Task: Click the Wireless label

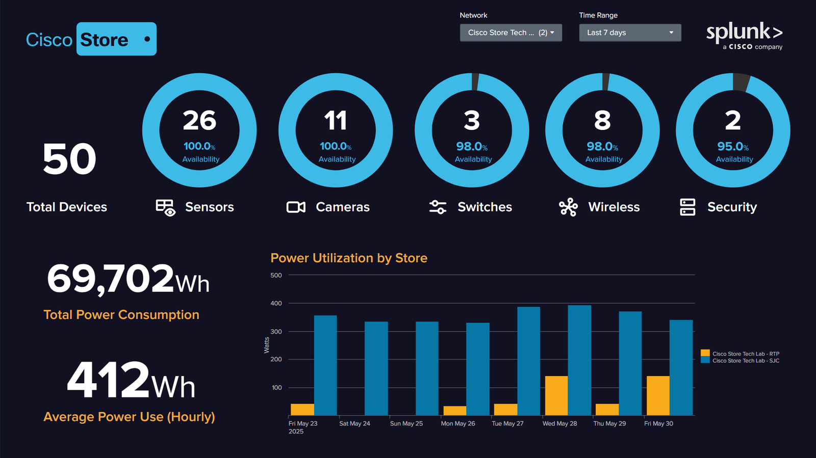Action: [614, 207]
